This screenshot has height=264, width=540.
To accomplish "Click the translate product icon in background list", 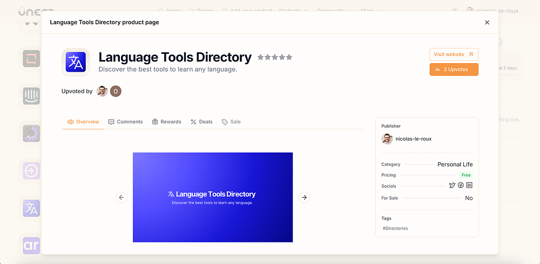I will (31, 209).
